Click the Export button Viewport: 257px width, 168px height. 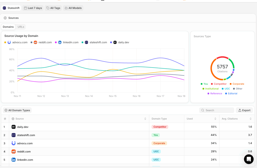(244, 110)
